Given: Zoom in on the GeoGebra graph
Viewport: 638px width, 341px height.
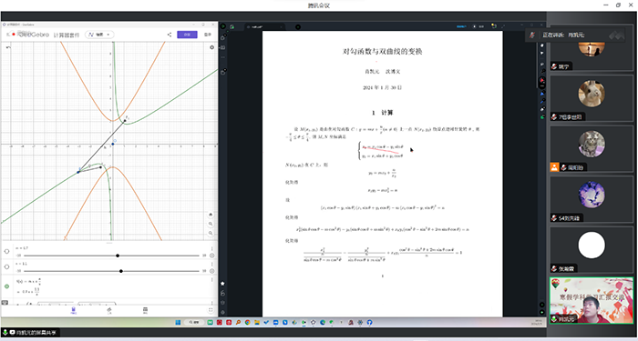Looking at the screenshot, I should pyautogui.click(x=211, y=224).
